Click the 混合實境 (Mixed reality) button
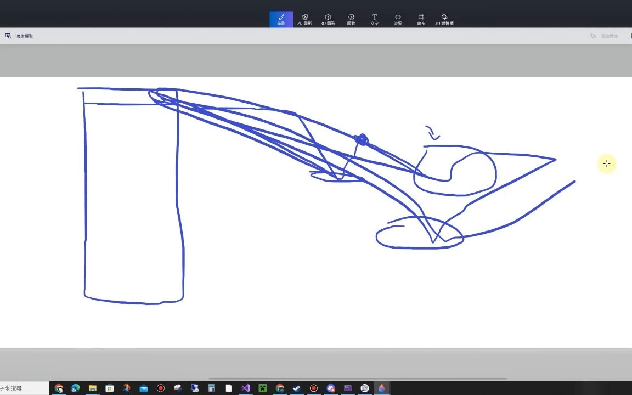Image resolution: width=632 pixels, height=395 pixels. 604,36
